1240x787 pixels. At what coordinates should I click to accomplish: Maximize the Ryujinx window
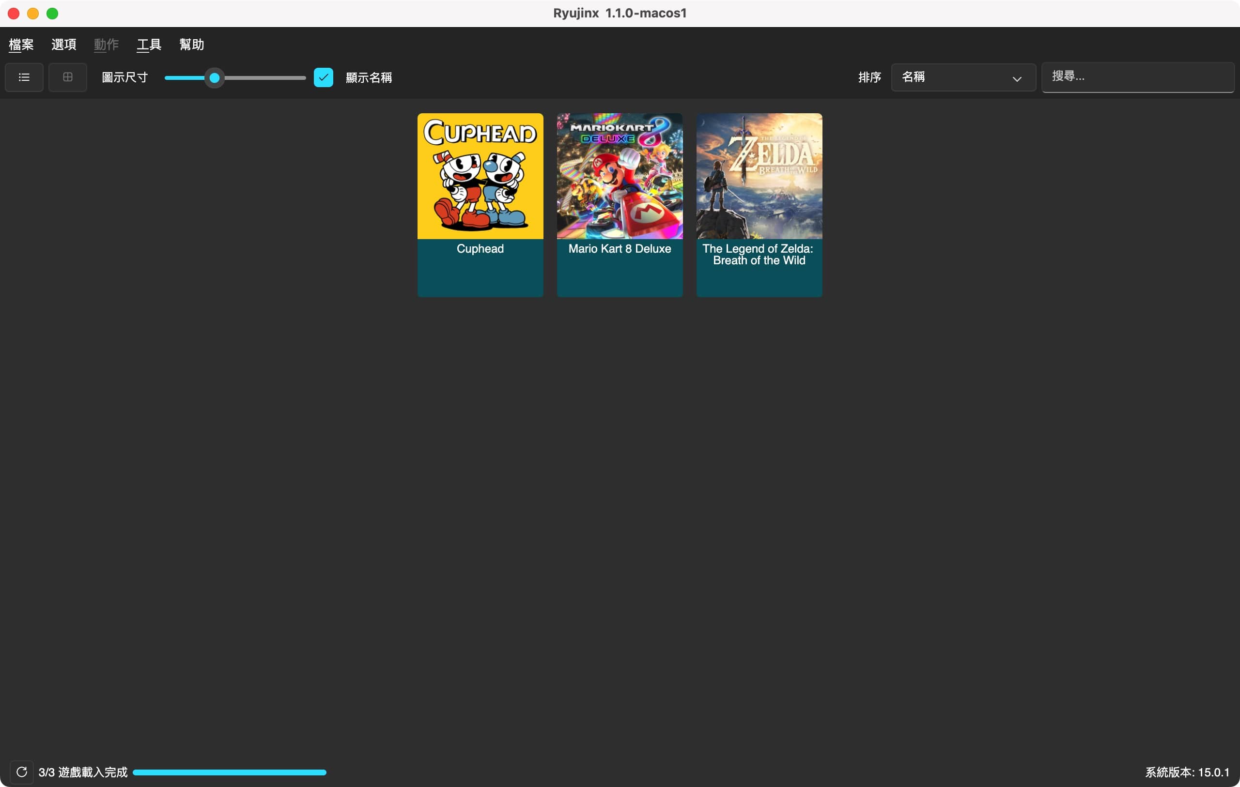point(52,14)
